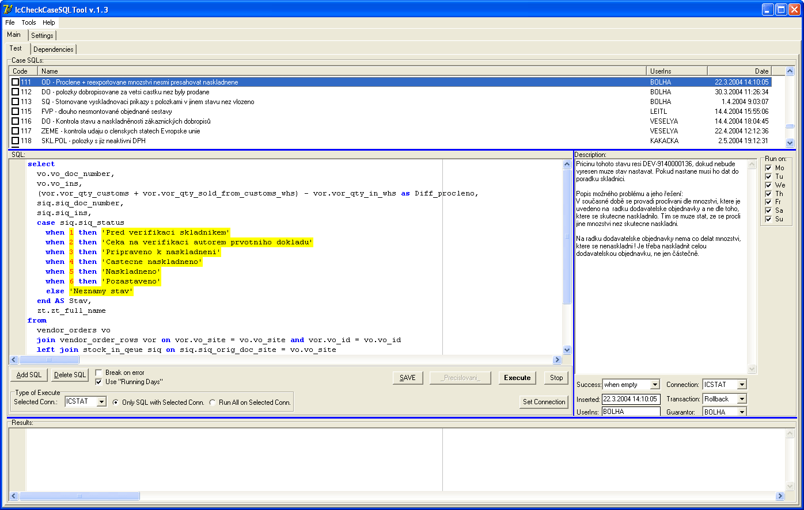Switch to the Dependencies tab
The height and width of the screenshot is (510, 804).
tap(54, 49)
